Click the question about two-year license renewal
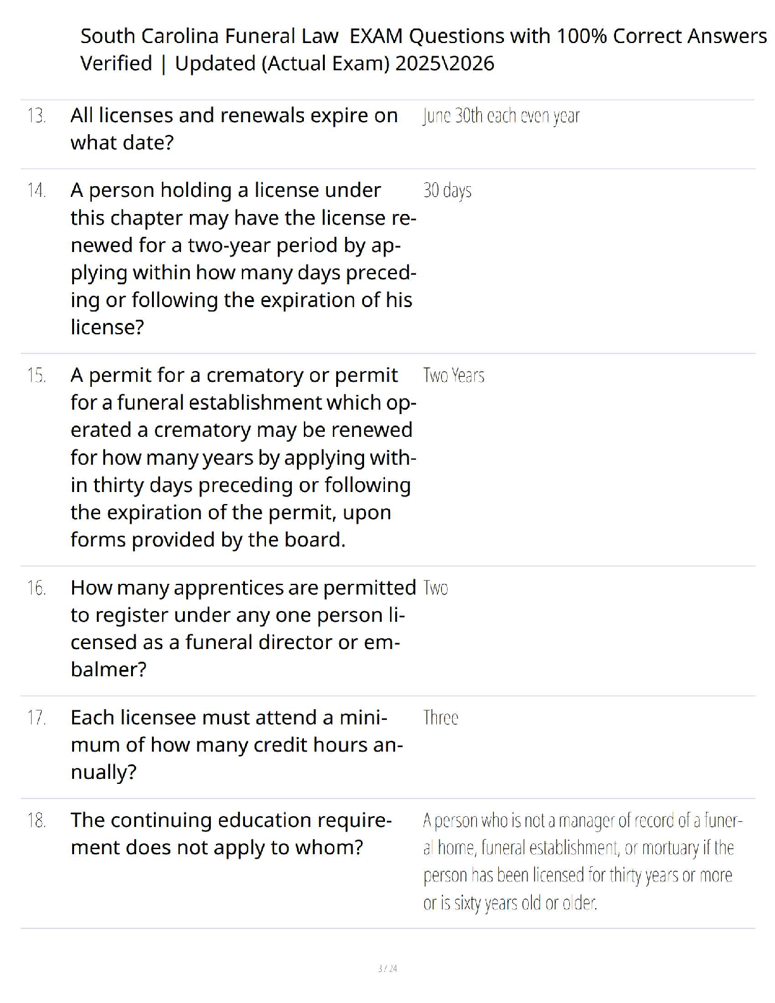The image size is (775, 1003). (243, 258)
